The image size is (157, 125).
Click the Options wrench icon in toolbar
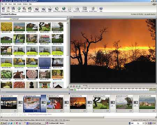24,9
